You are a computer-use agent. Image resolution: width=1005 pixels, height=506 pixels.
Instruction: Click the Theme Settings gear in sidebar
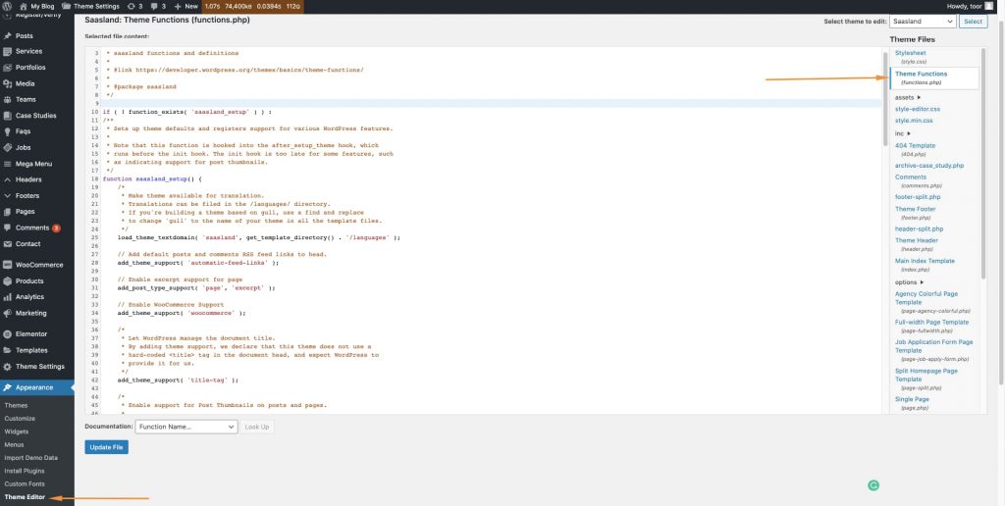(8, 367)
